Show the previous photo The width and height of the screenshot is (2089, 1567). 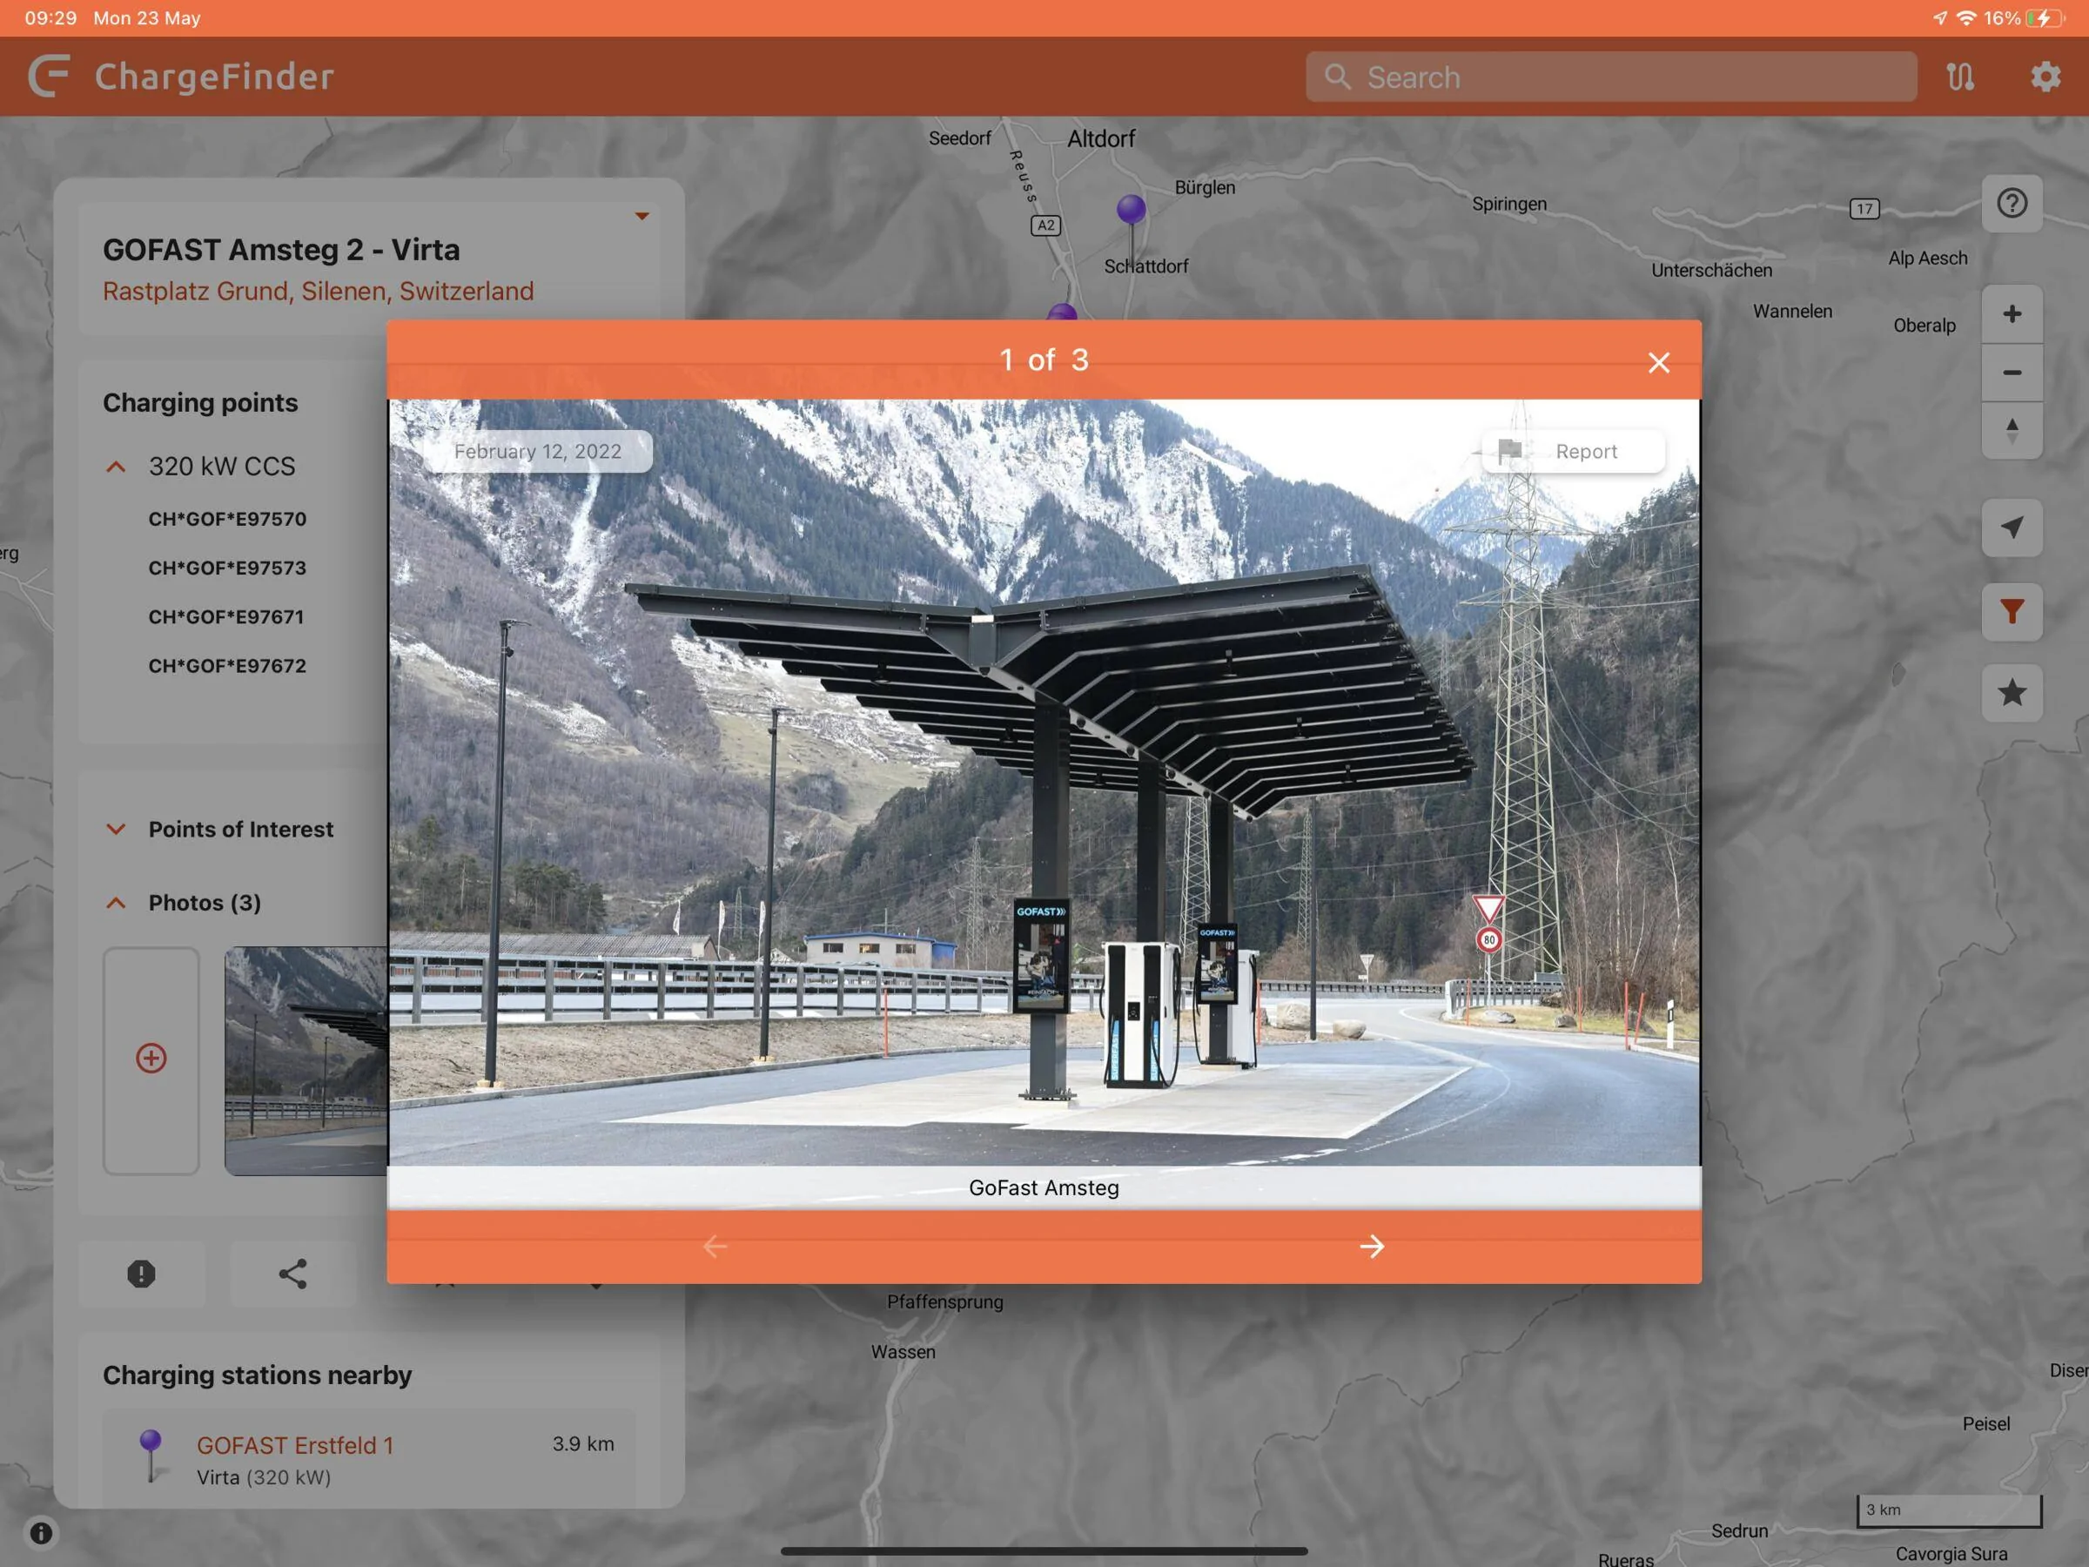[x=715, y=1247]
